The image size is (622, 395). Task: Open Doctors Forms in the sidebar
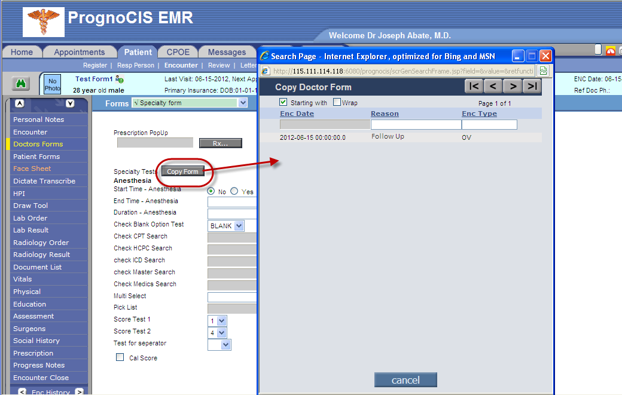[38, 144]
